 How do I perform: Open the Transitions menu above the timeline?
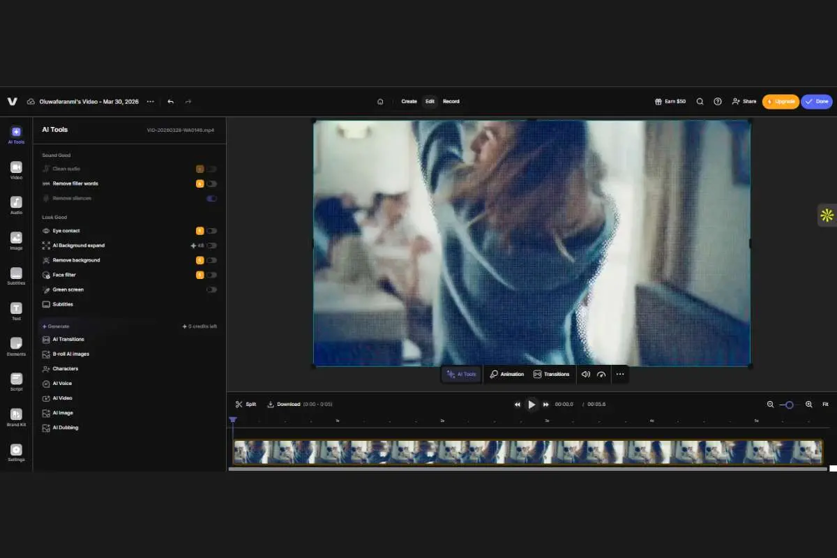tap(551, 375)
